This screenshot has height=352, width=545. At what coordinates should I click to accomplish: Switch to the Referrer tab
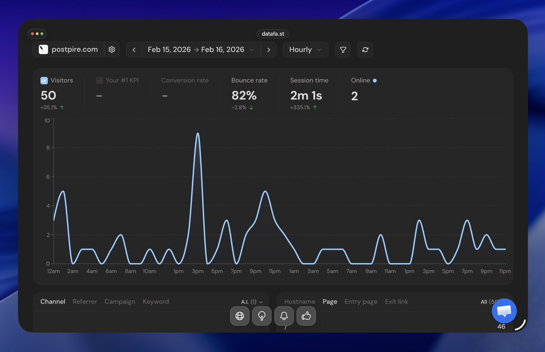(x=85, y=302)
